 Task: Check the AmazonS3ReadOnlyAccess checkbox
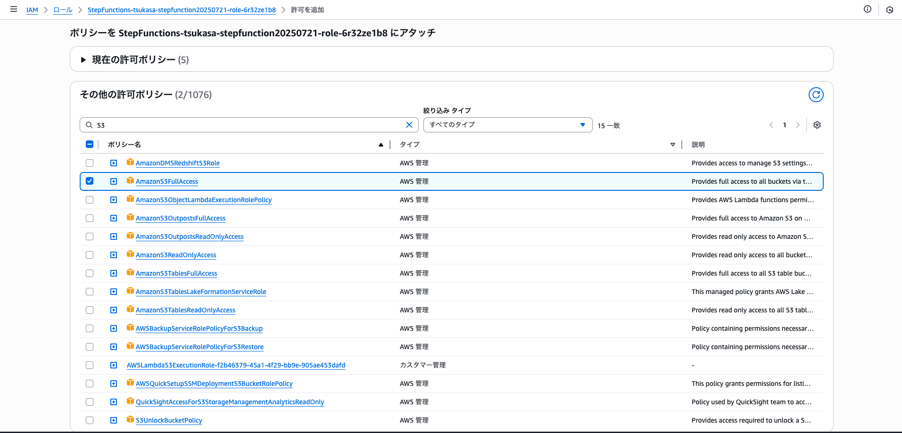pos(90,255)
